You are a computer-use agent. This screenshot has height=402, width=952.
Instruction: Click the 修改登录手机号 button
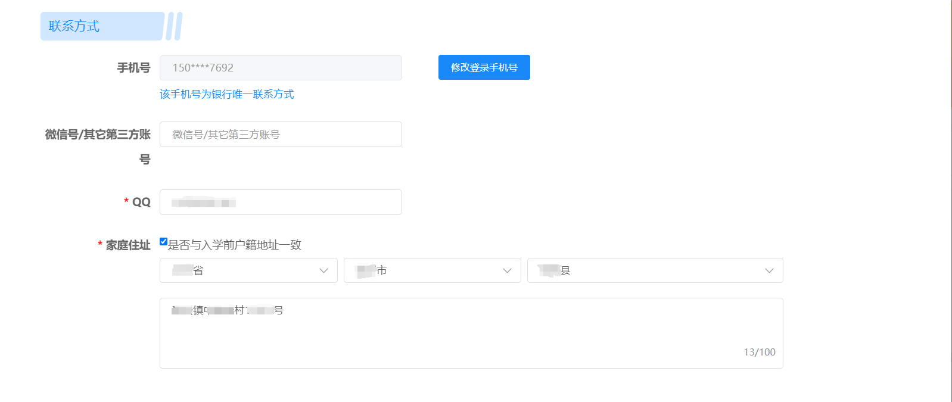484,67
